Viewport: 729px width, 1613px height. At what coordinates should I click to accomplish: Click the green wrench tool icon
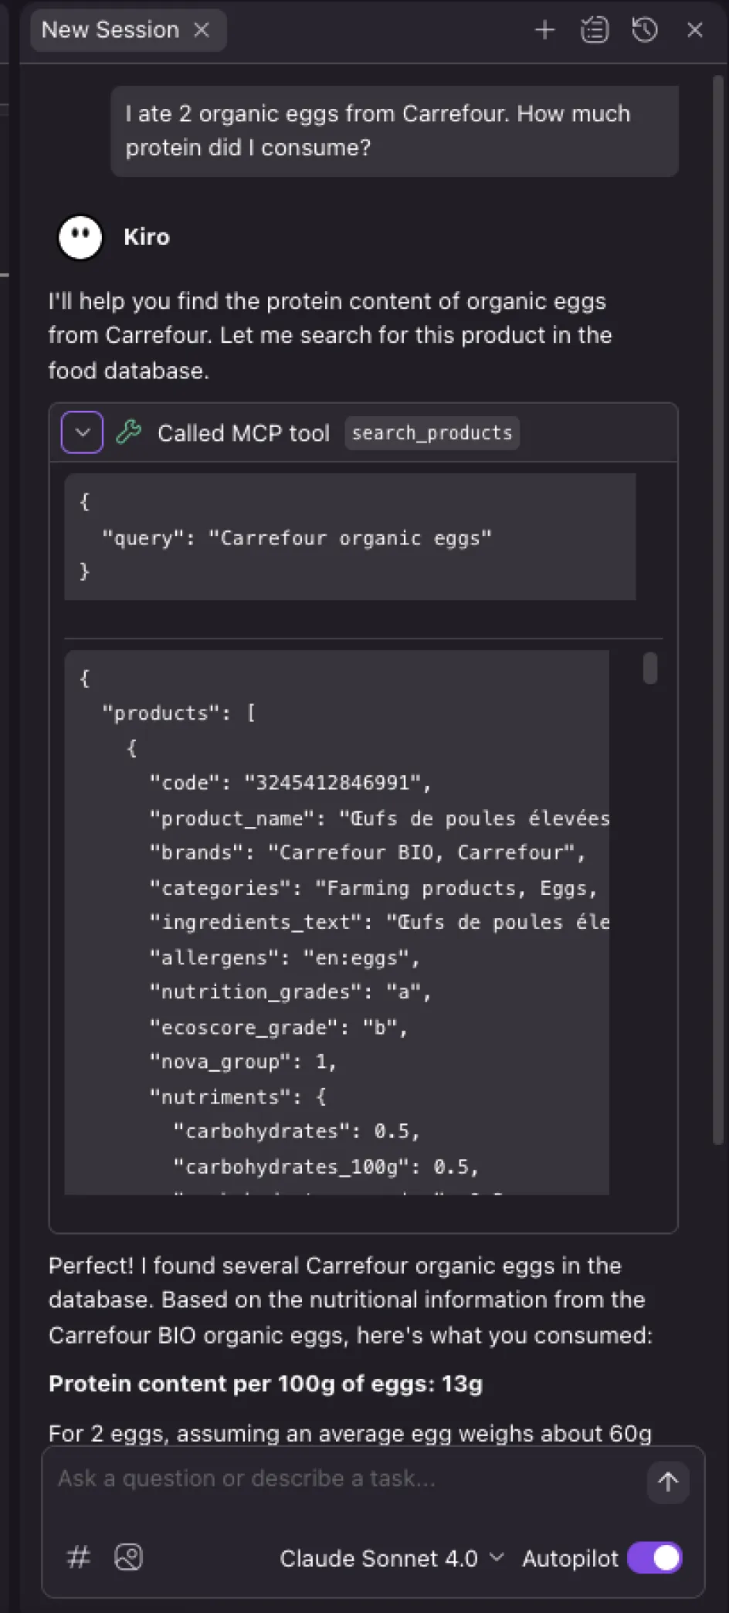pos(129,432)
